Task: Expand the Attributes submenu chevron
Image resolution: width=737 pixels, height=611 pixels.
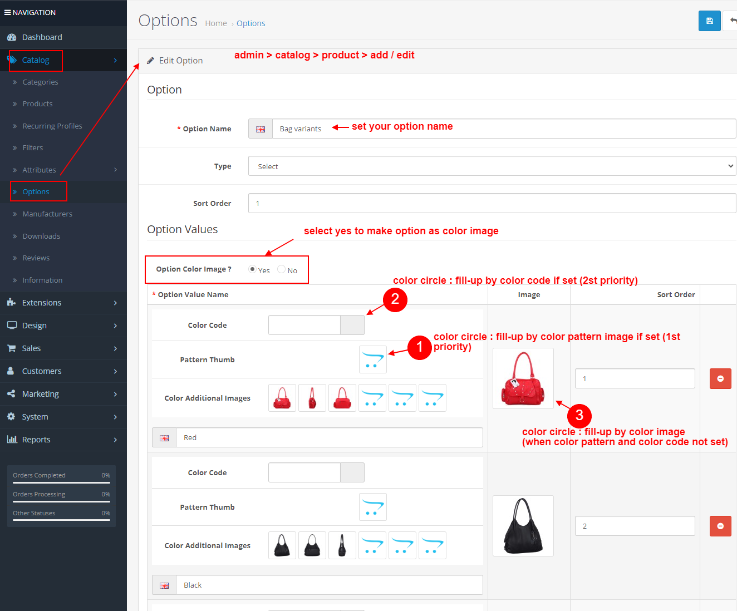Action: coord(115,170)
